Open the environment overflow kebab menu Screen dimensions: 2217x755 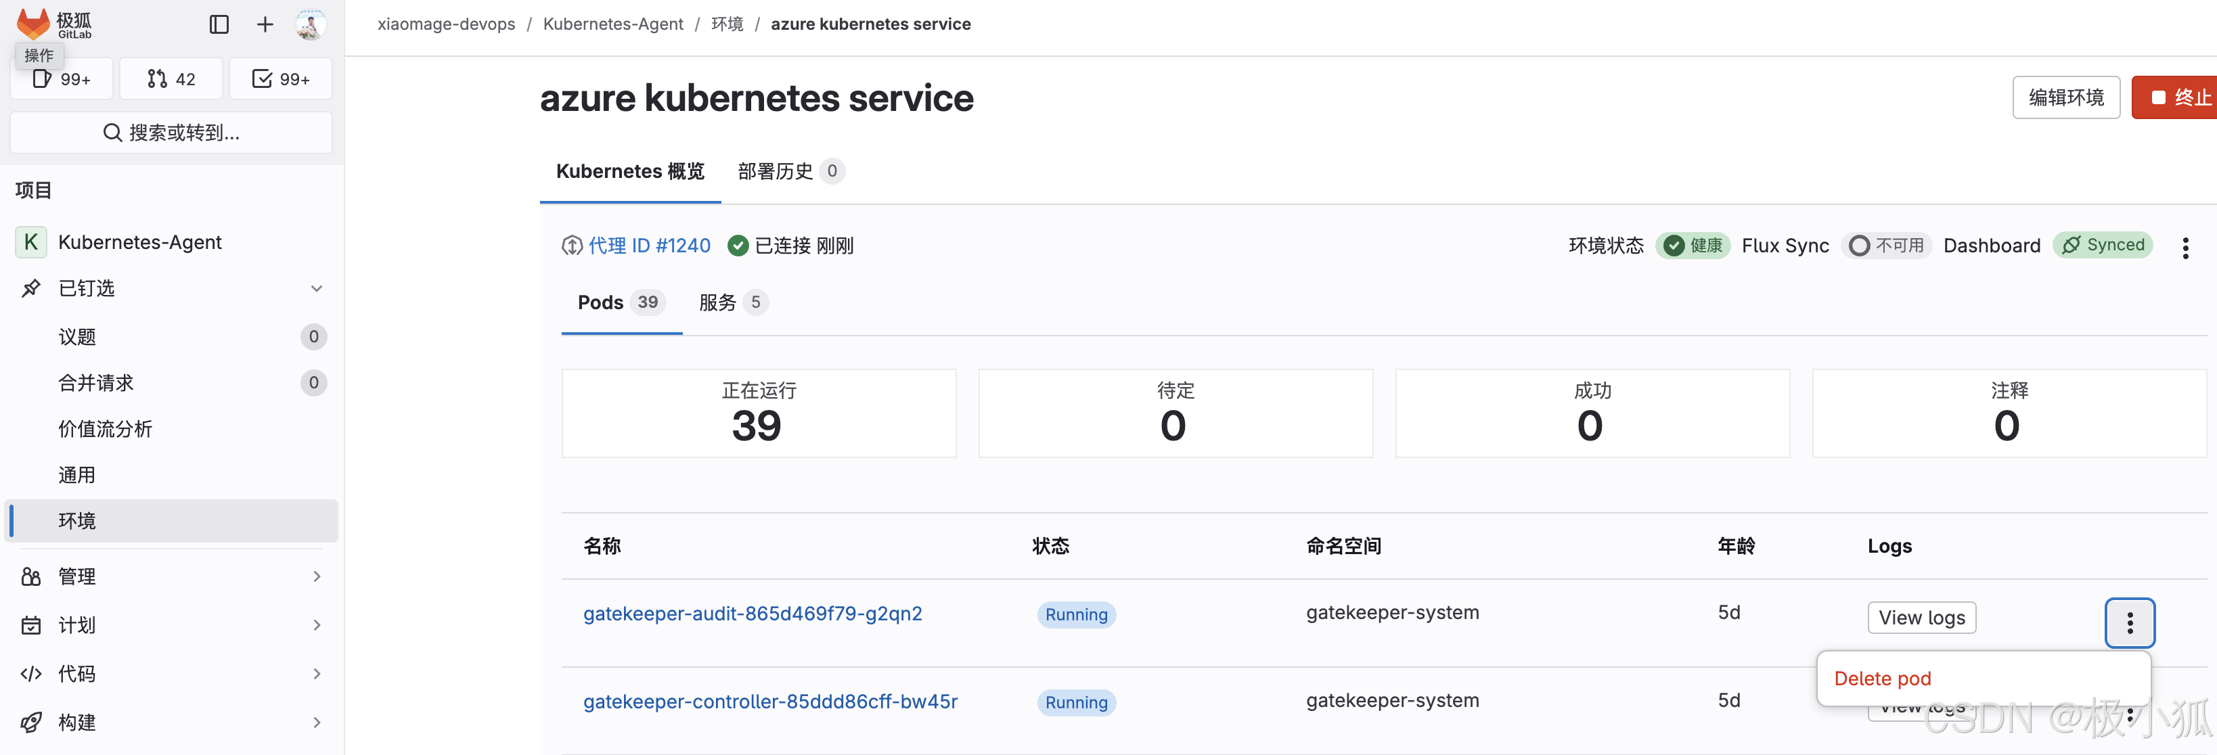click(2185, 248)
